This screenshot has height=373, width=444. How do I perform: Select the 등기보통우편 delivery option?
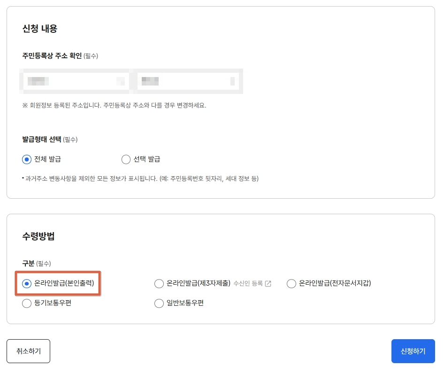(x=27, y=303)
